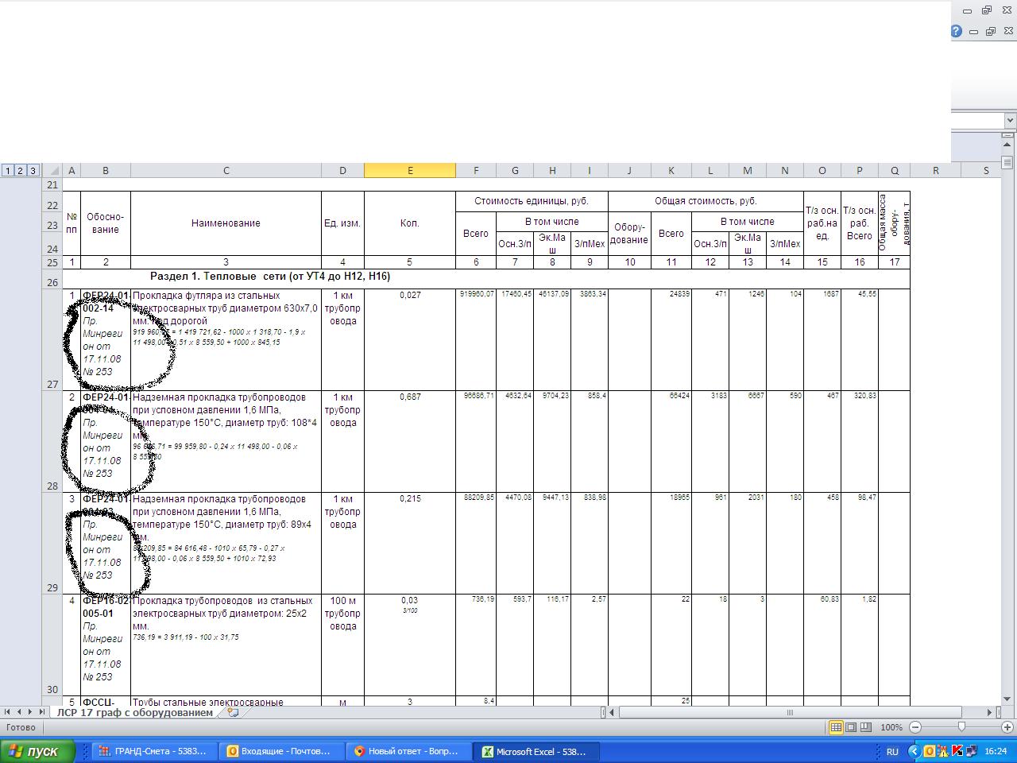Click the Kaspersky icon in system tray
The height and width of the screenshot is (763, 1017).
957,751
